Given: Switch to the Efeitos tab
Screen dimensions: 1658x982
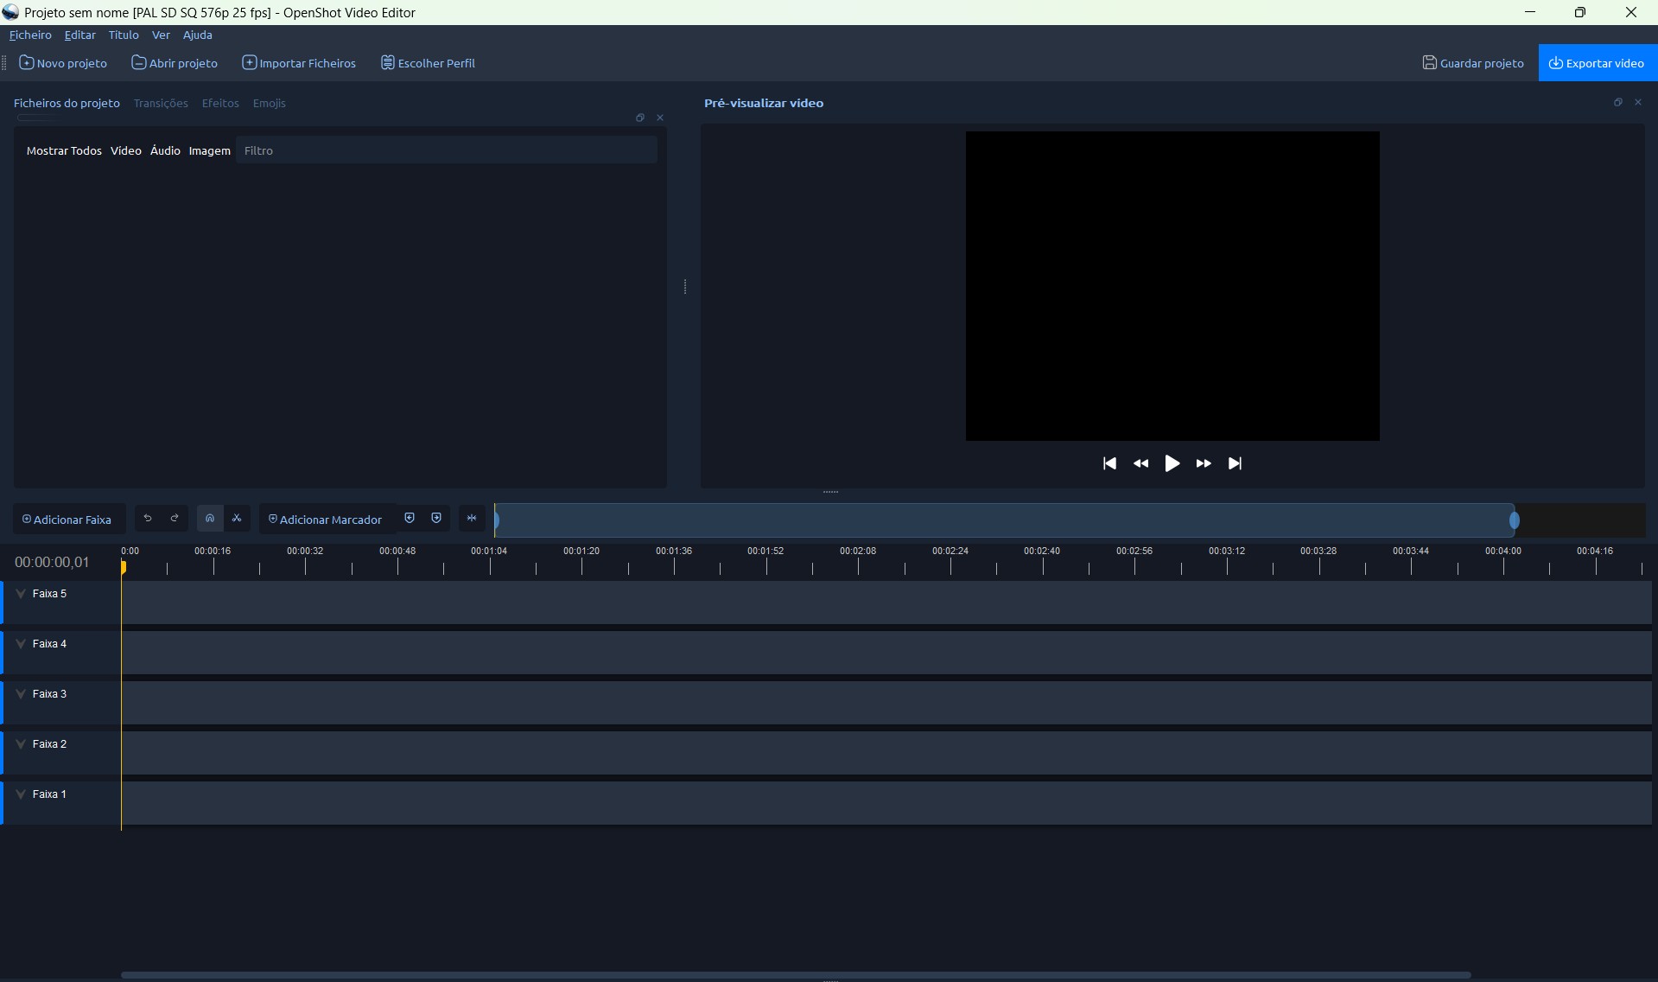Looking at the screenshot, I should (220, 103).
